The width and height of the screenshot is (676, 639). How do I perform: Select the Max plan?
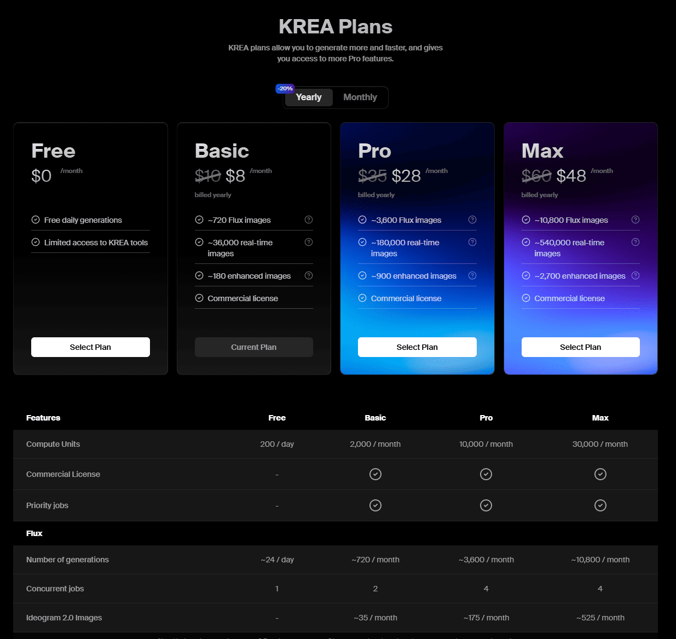(581, 347)
